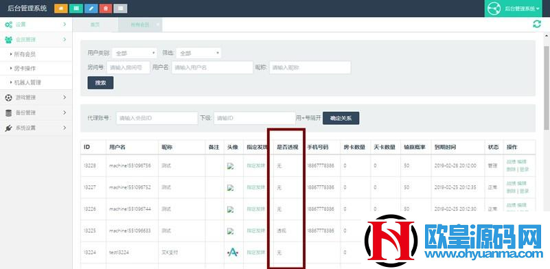This screenshot has width=550, height=269.
Task: Click 登录 link in row 13228
Action: pos(524,169)
